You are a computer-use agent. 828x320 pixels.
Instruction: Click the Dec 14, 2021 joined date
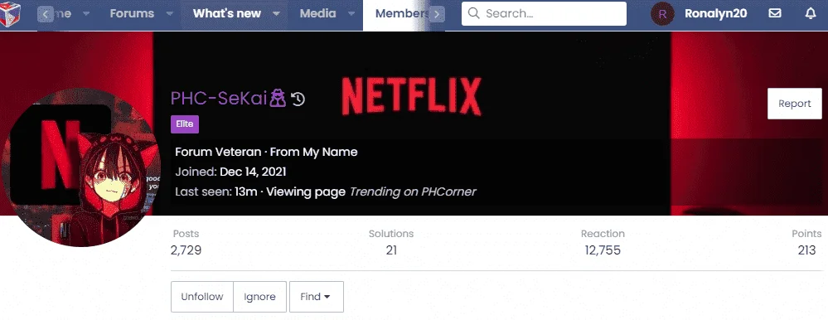253,172
